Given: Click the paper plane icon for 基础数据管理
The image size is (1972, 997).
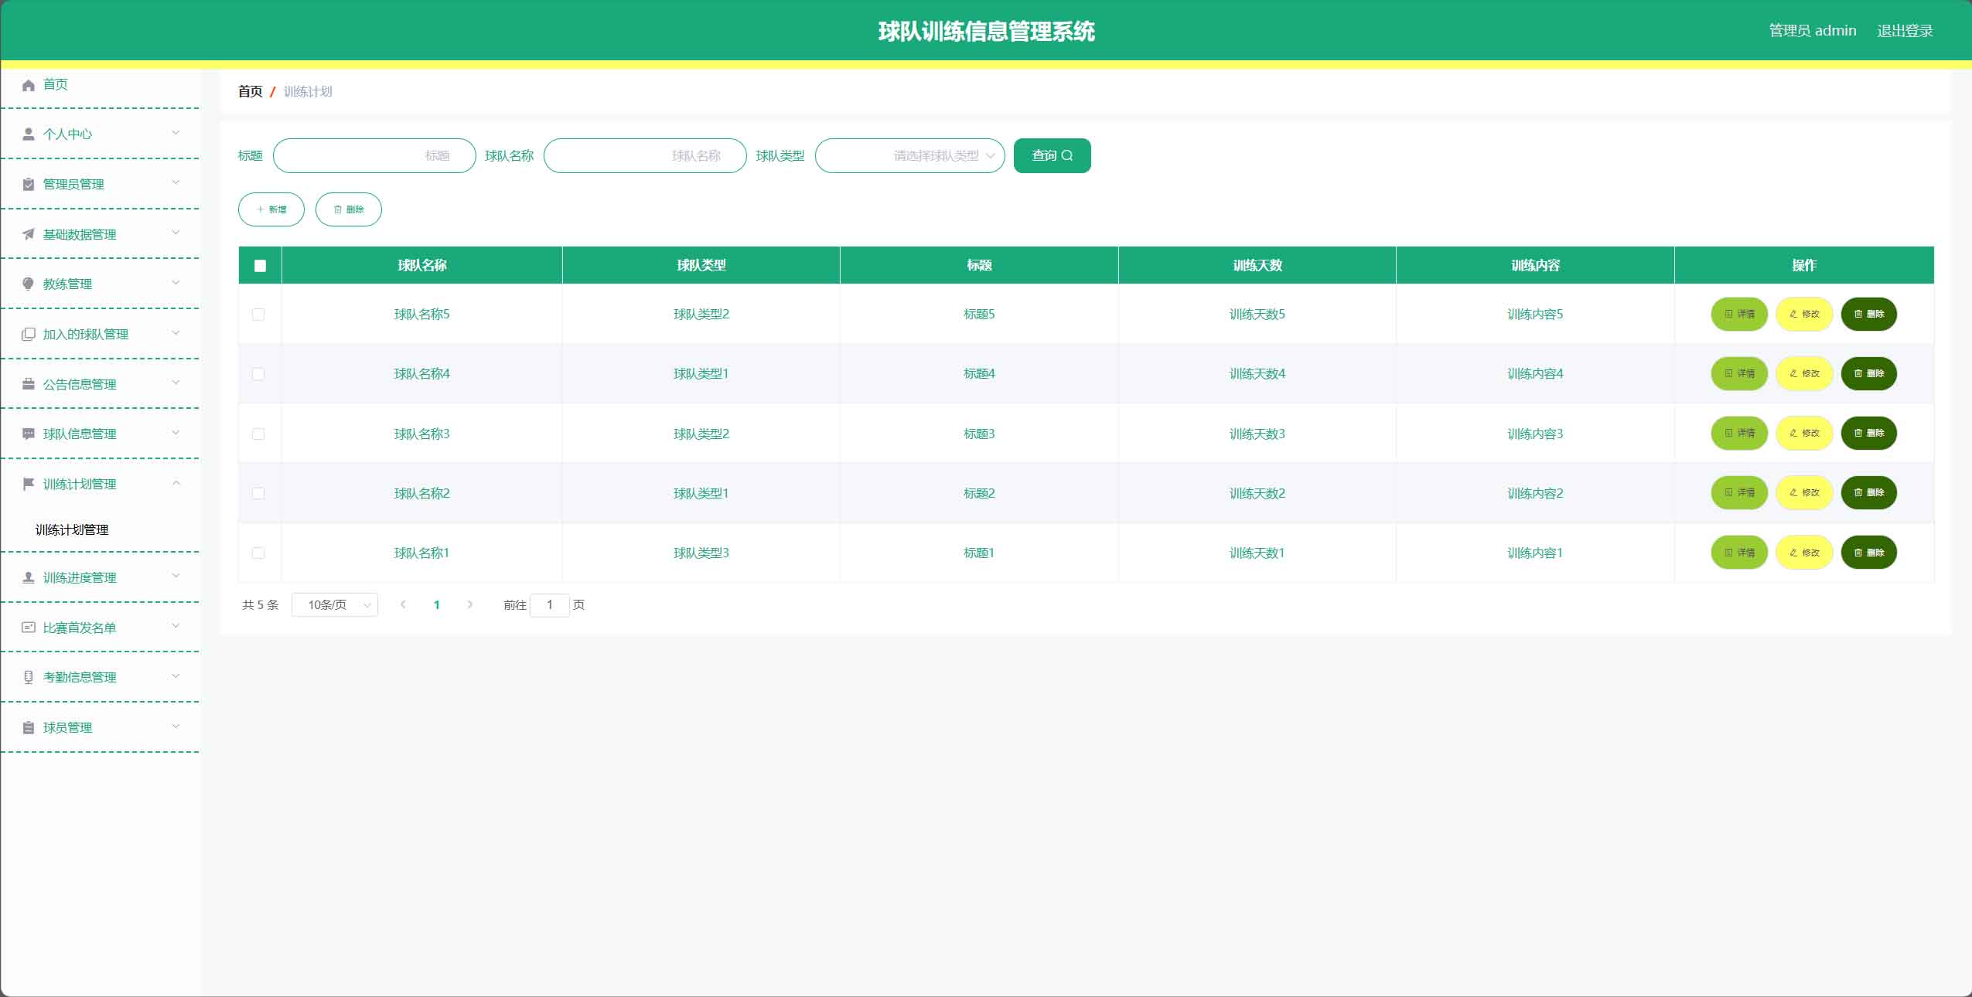Looking at the screenshot, I should click(29, 234).
